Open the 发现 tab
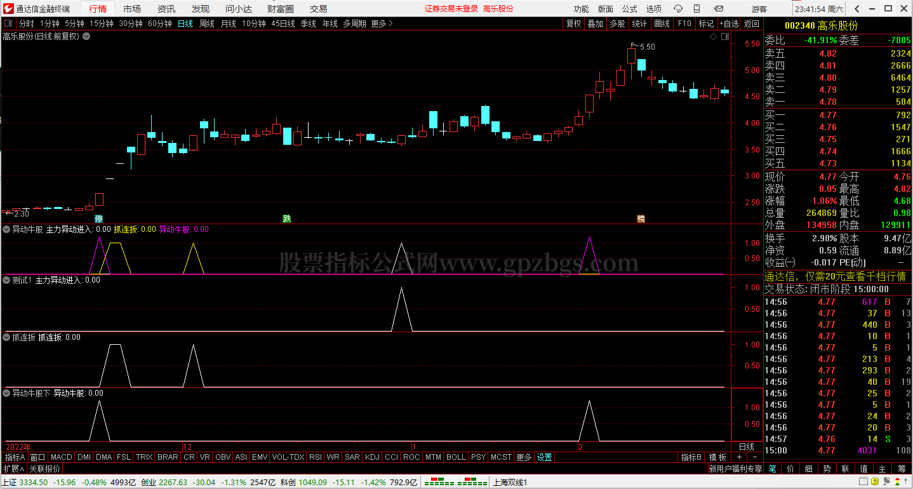The width and height of the screenshot is (913, 489). [201, 9]
